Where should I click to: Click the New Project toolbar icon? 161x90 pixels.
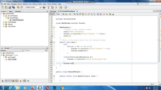click(6, 7)
